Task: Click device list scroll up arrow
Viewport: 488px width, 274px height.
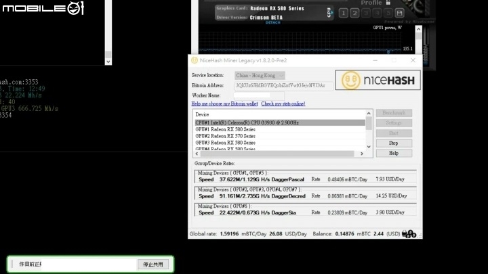Action: point(369,114)
